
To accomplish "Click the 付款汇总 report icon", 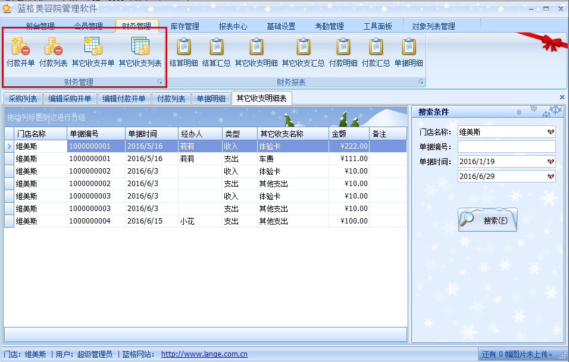I will point(376,51).
